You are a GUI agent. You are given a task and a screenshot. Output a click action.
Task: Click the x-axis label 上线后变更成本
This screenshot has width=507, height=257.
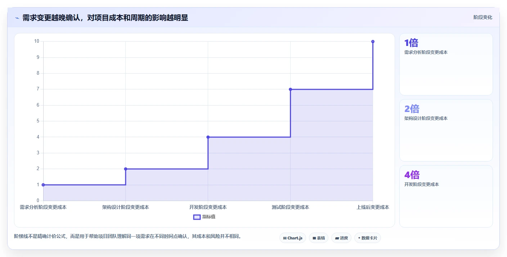pyautogui.click(x=373, y=207)
